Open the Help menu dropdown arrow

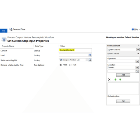(x=139, y=29)
